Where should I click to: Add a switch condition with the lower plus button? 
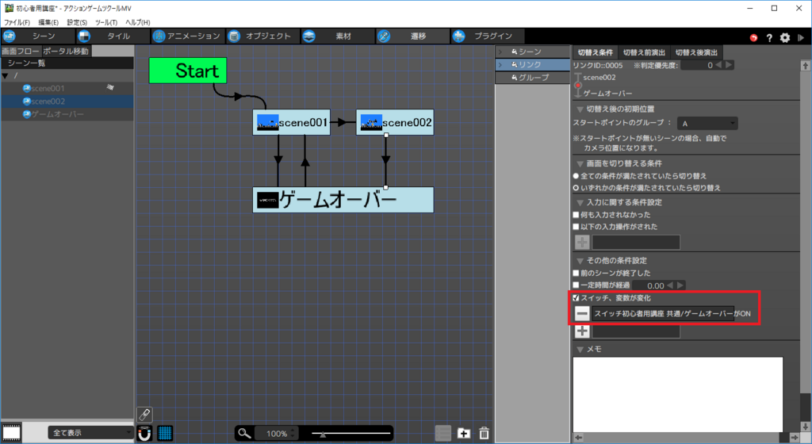(582, 331)
